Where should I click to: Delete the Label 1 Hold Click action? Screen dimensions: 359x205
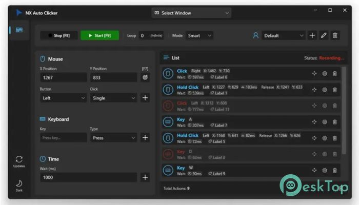click(x=335, y=90)
